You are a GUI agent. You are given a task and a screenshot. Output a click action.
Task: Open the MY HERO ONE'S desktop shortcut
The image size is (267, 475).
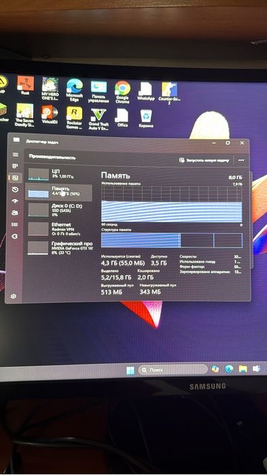pos(50,88)
